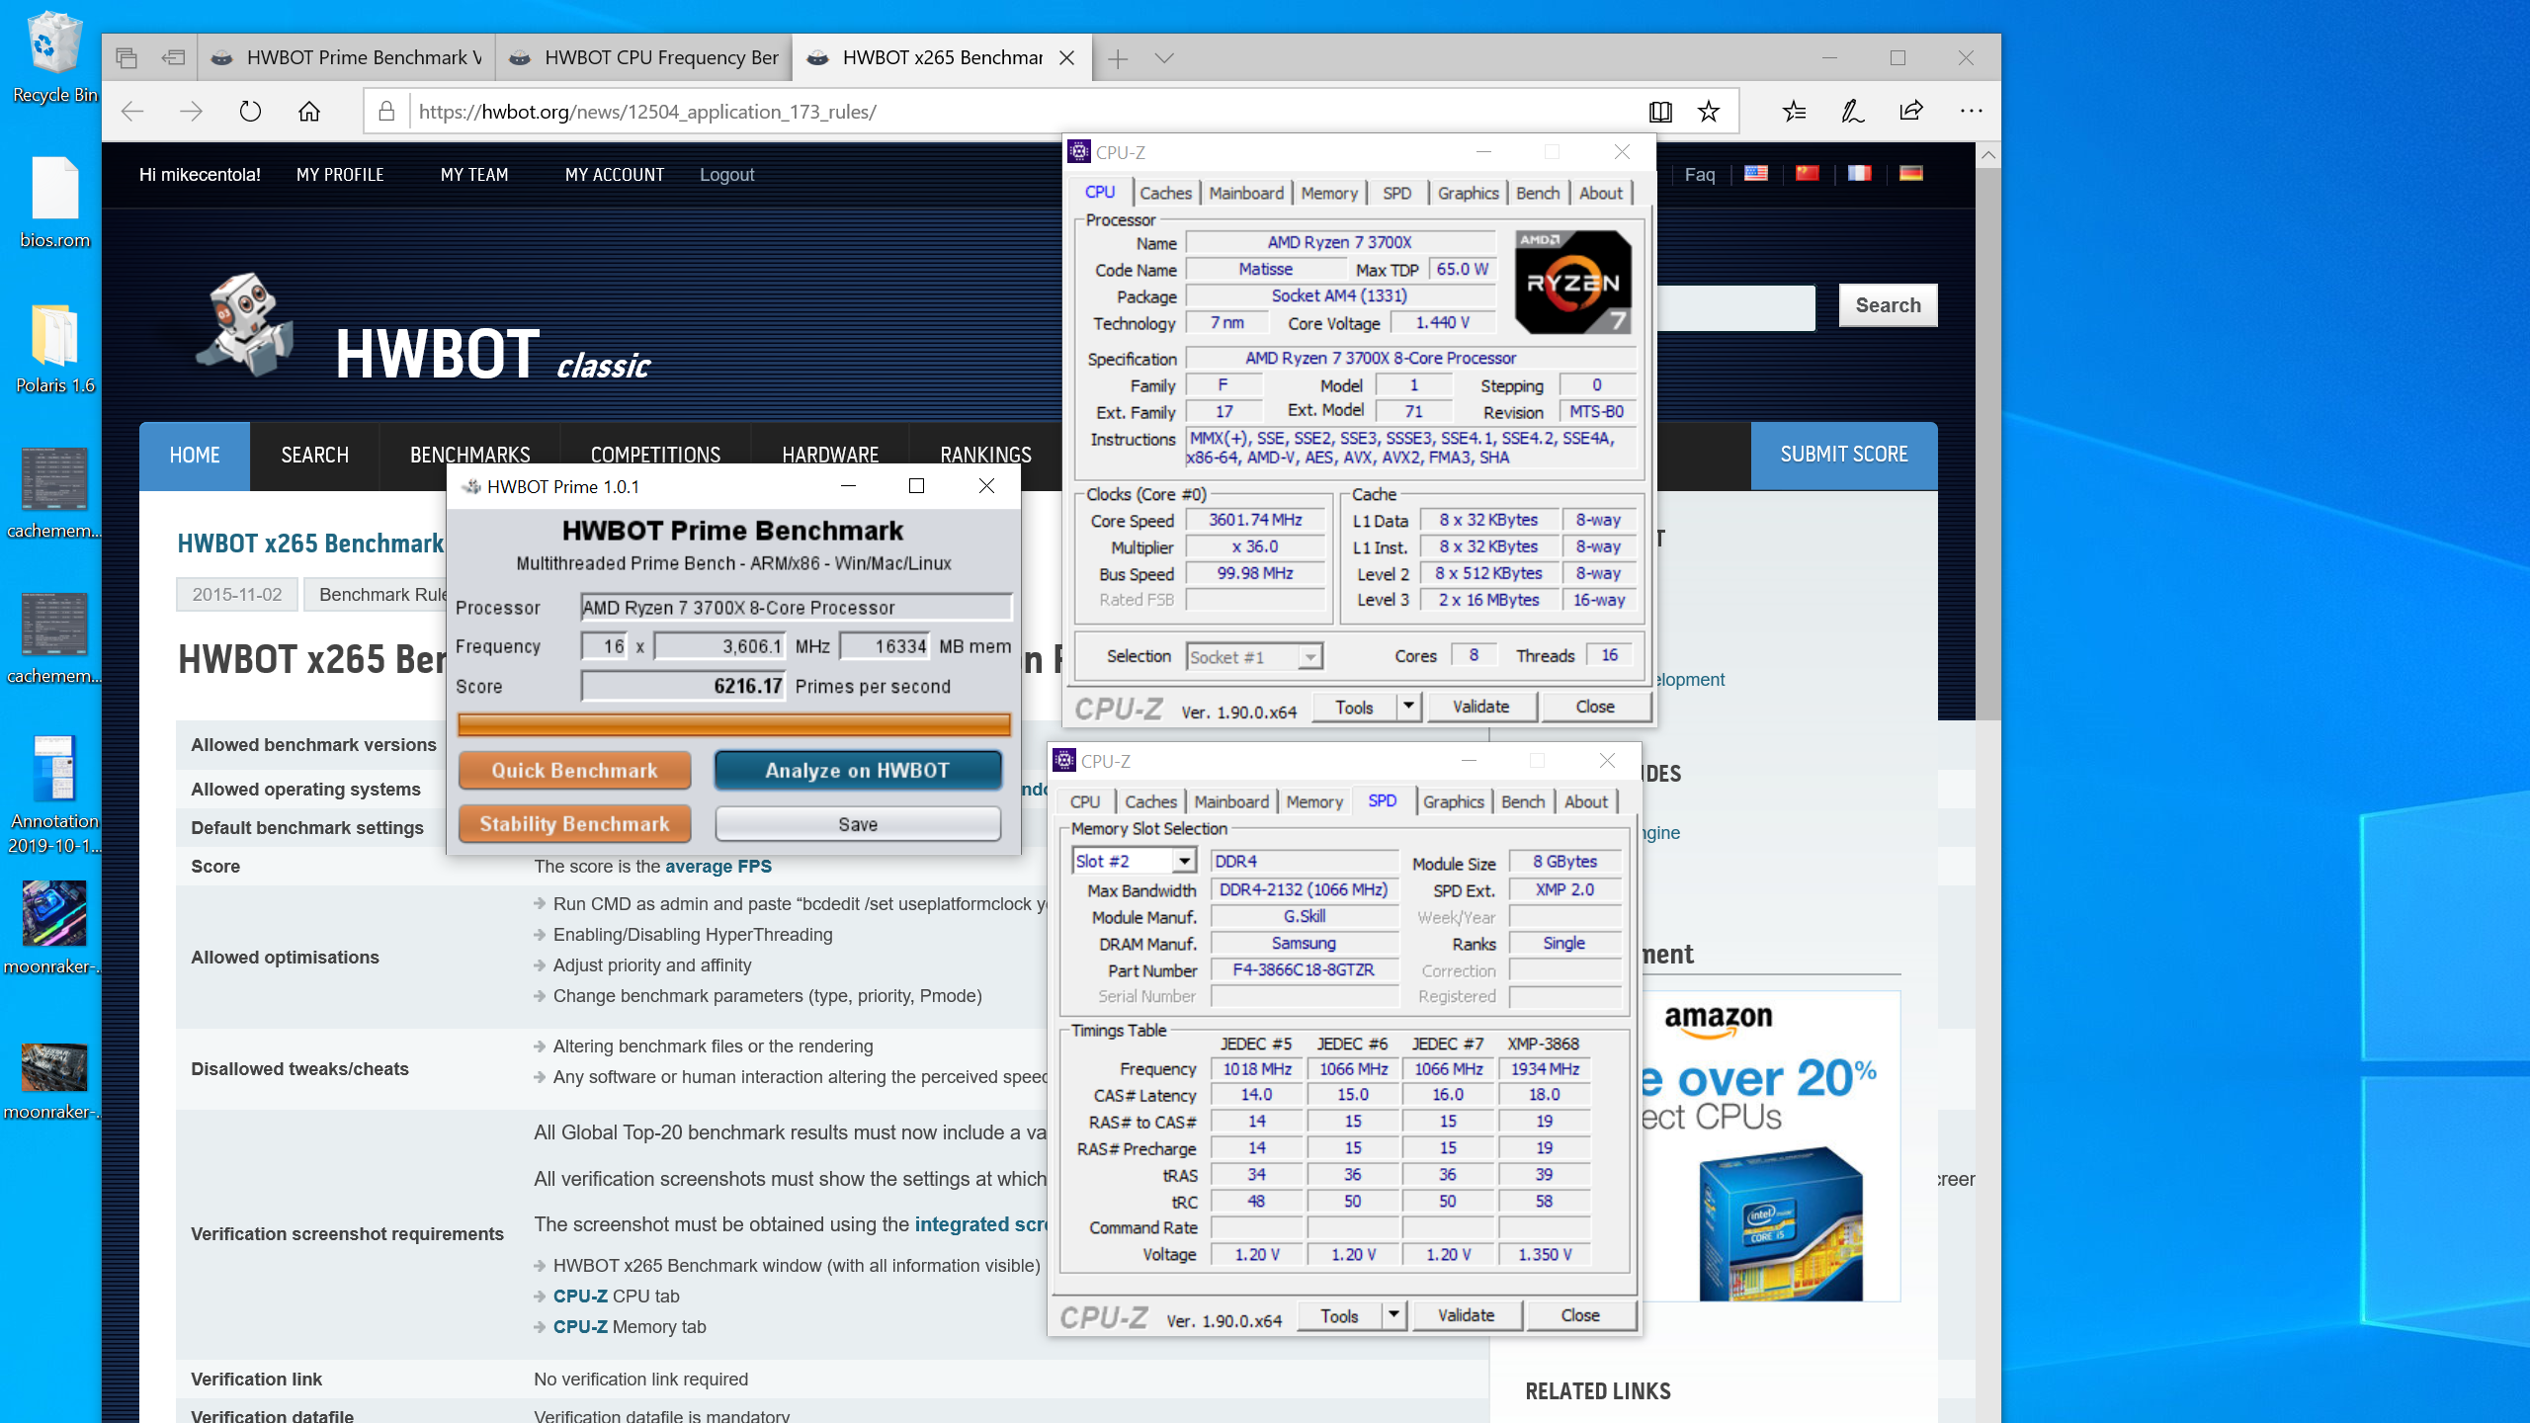Go to the browser home page
The image size is (2530, 1423).
[x=309, y=112]
